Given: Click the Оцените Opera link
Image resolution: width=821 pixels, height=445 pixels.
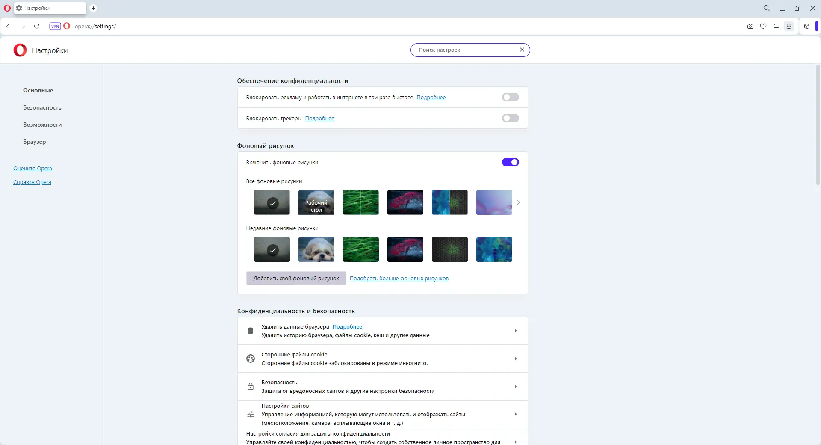Looking at the screenshot, I should [32, 168].
